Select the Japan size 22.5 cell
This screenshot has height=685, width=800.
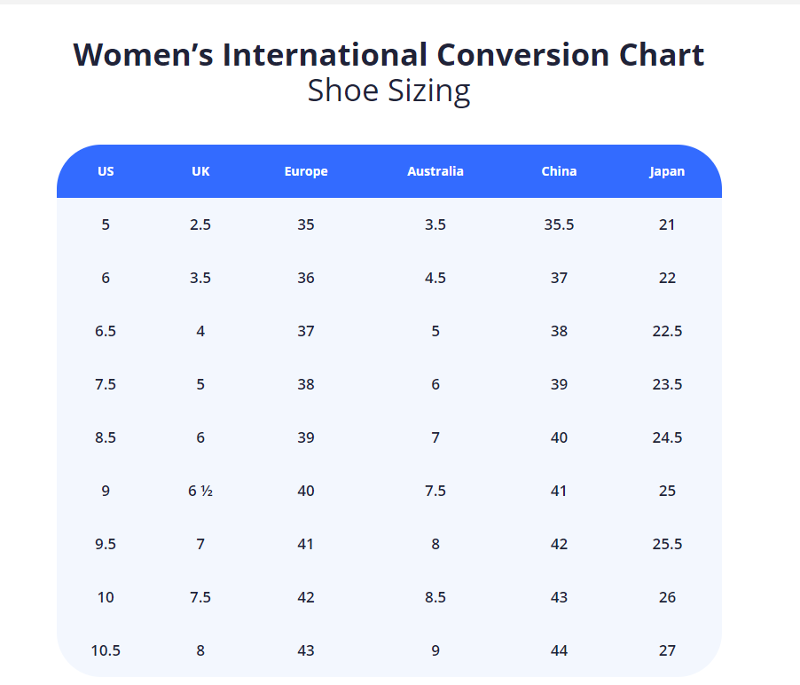[x=667, y=331]
